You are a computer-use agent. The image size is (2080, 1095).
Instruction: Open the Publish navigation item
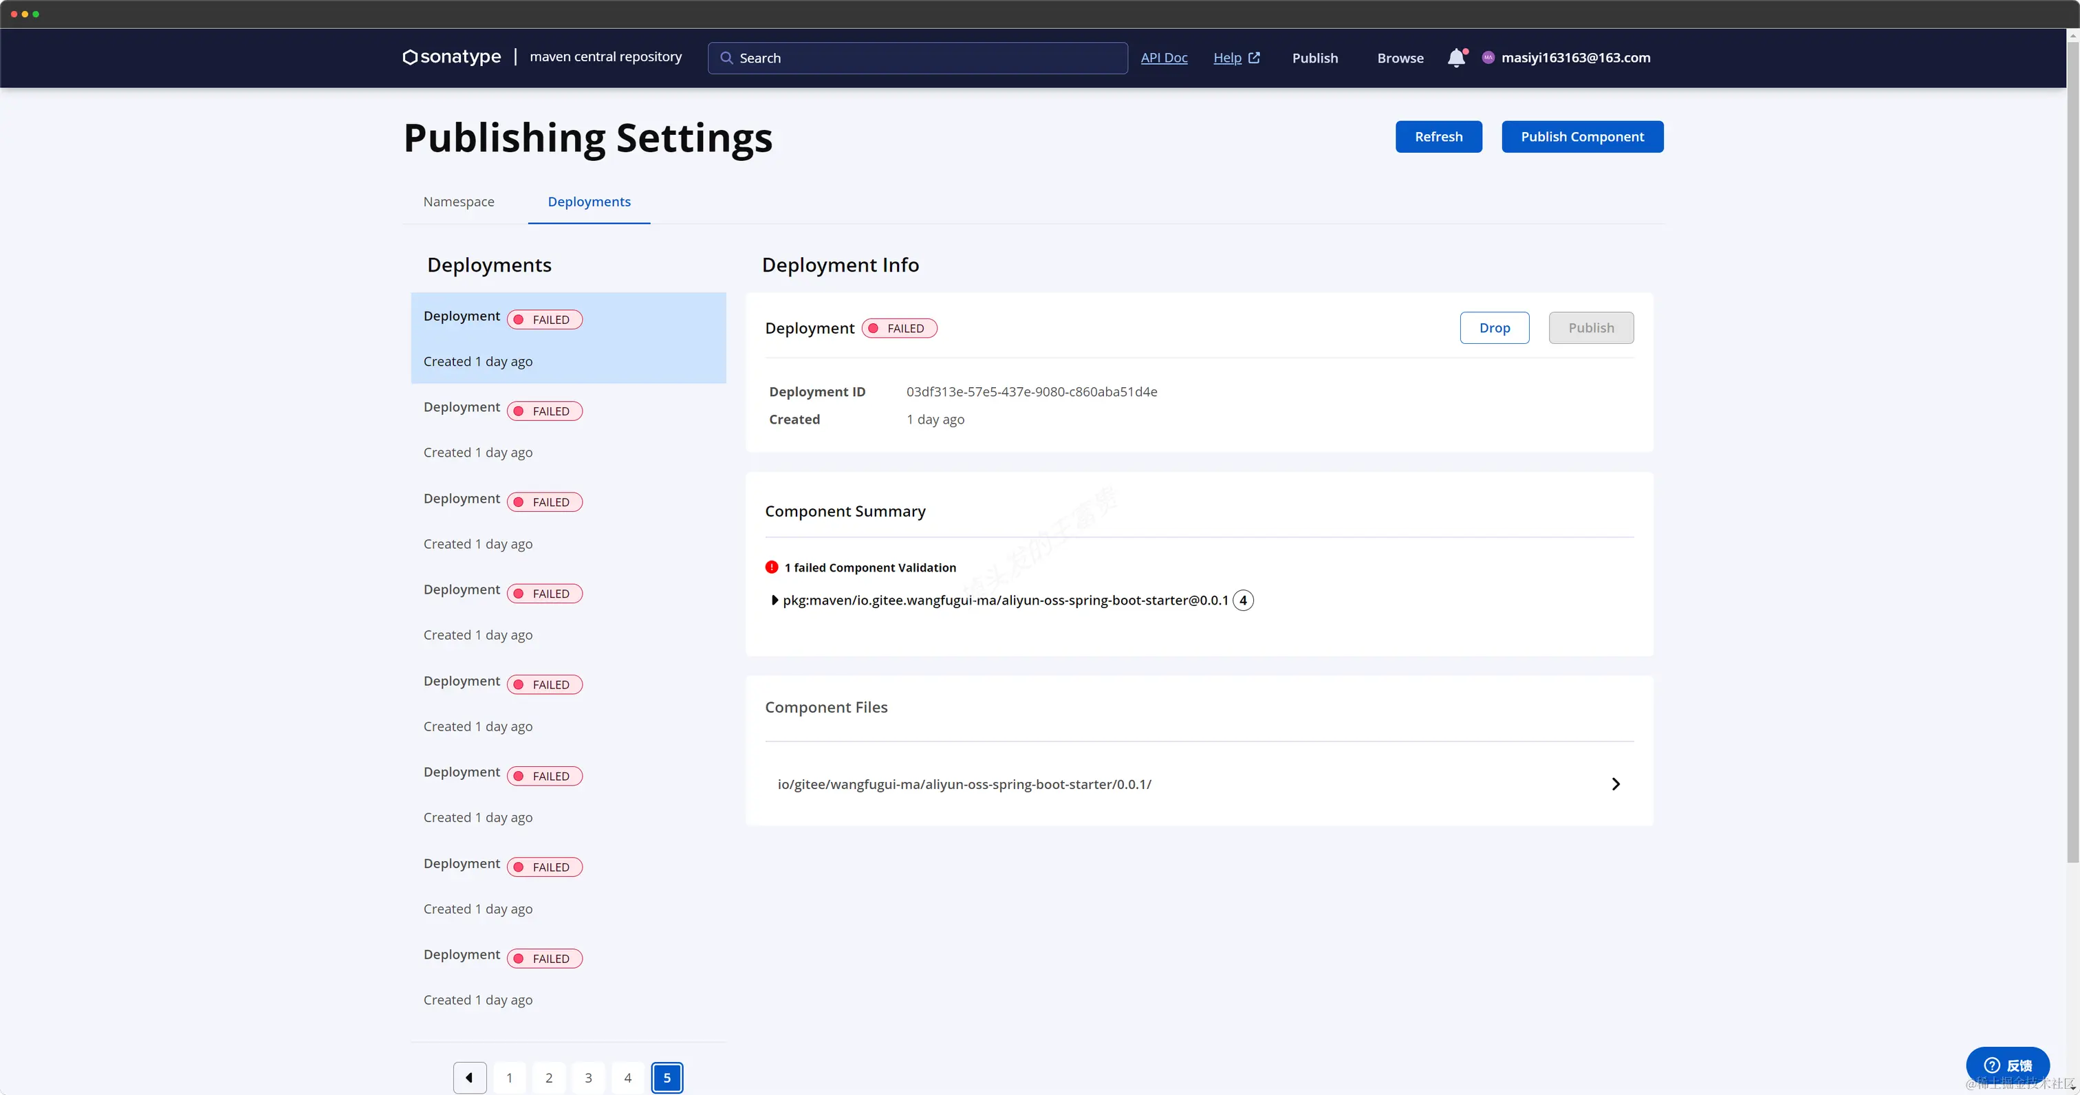pyautogui.click(x=1314, y=58)
